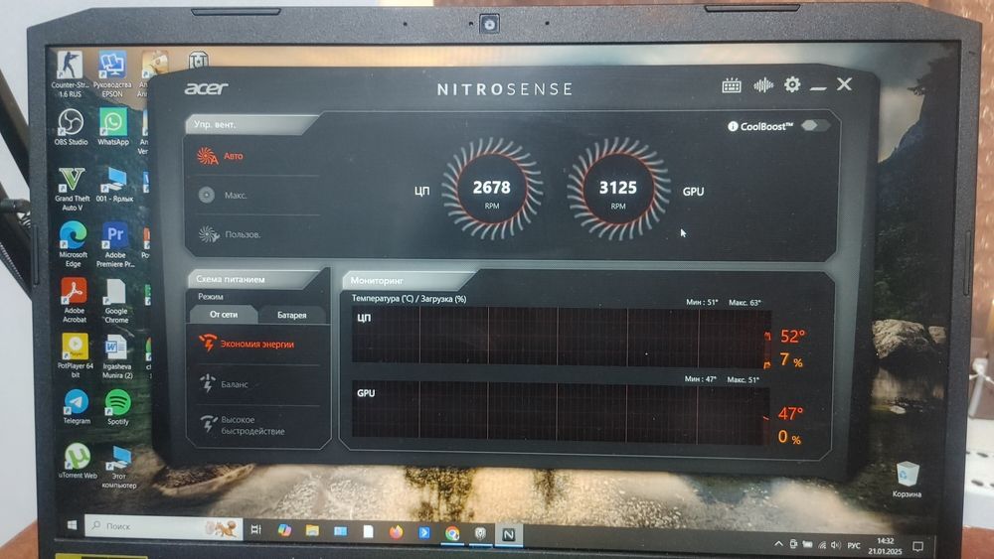Image resolution: width=994 pixels, height=559 pixels.
Task: Open the notification center icon
Action: click(x=917, y=546)
